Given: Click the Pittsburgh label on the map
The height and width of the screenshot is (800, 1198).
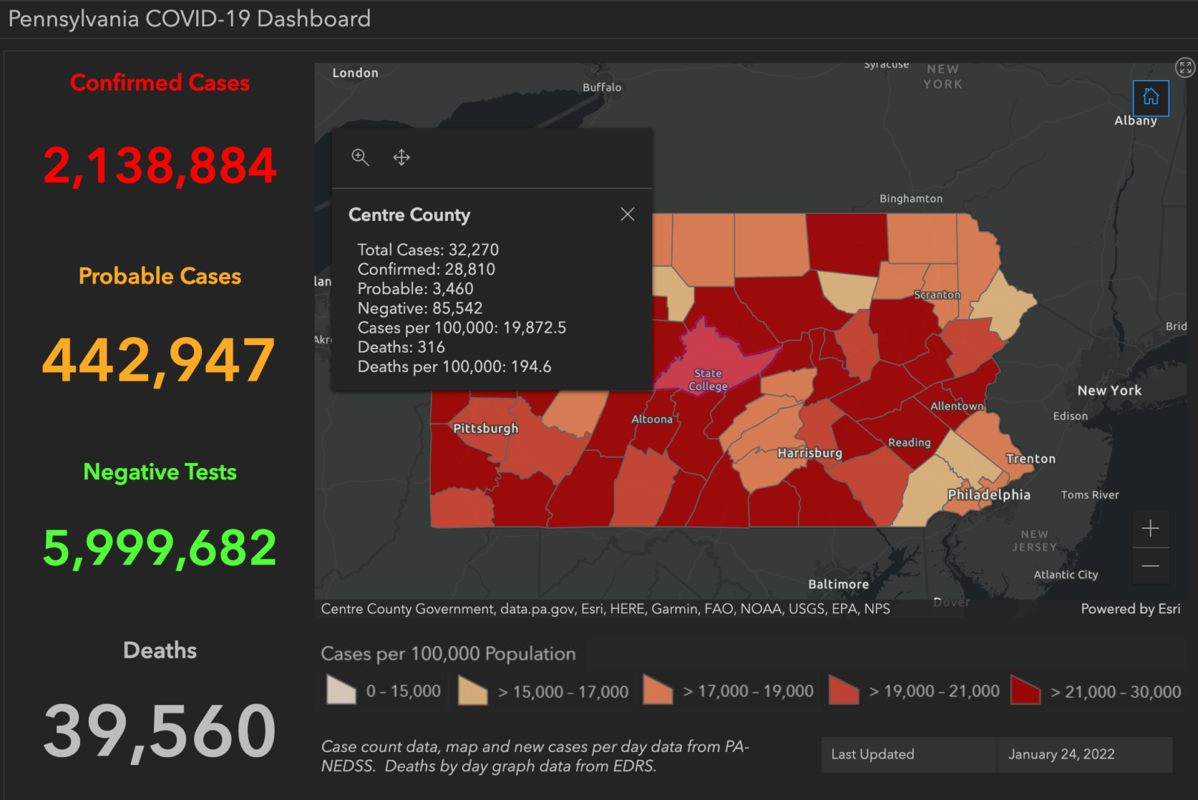Looking at the screenshot, I should (x=486, y=428).
